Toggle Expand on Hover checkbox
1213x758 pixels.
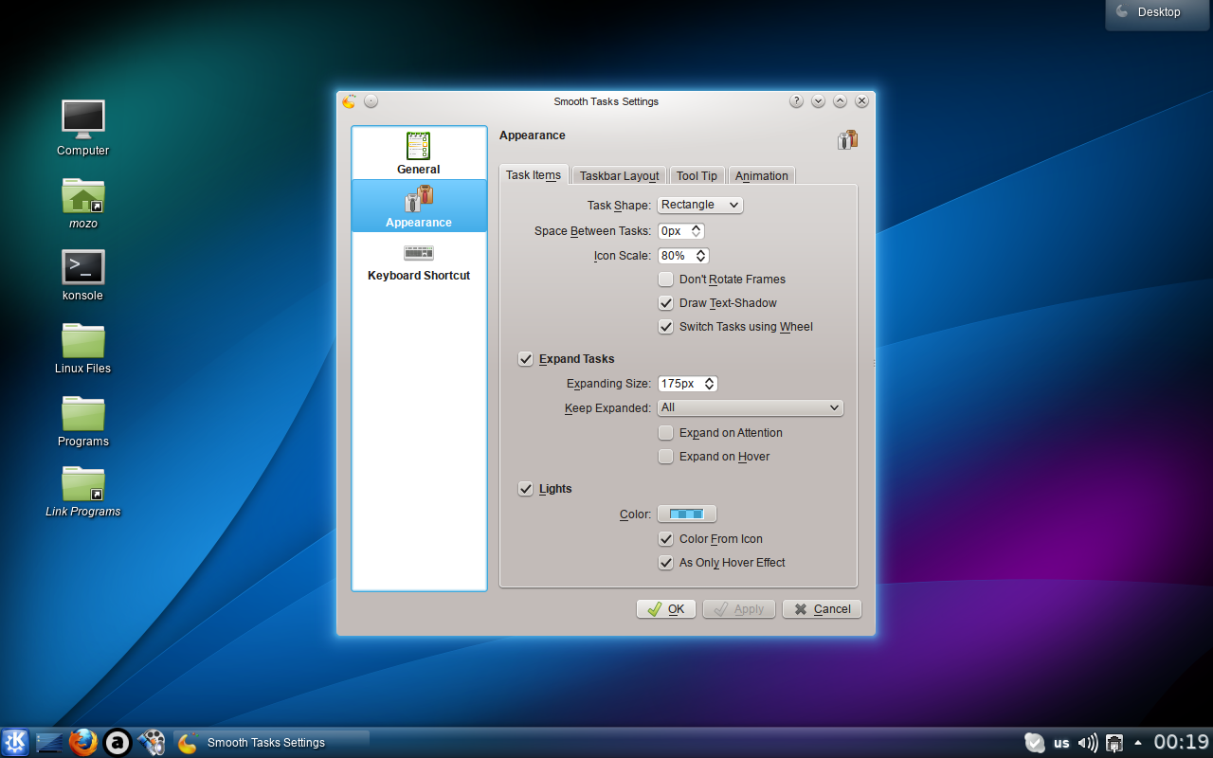[666, 457]
